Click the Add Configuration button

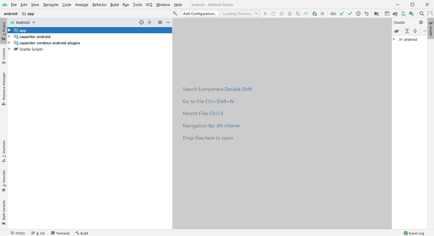point(200,14)
